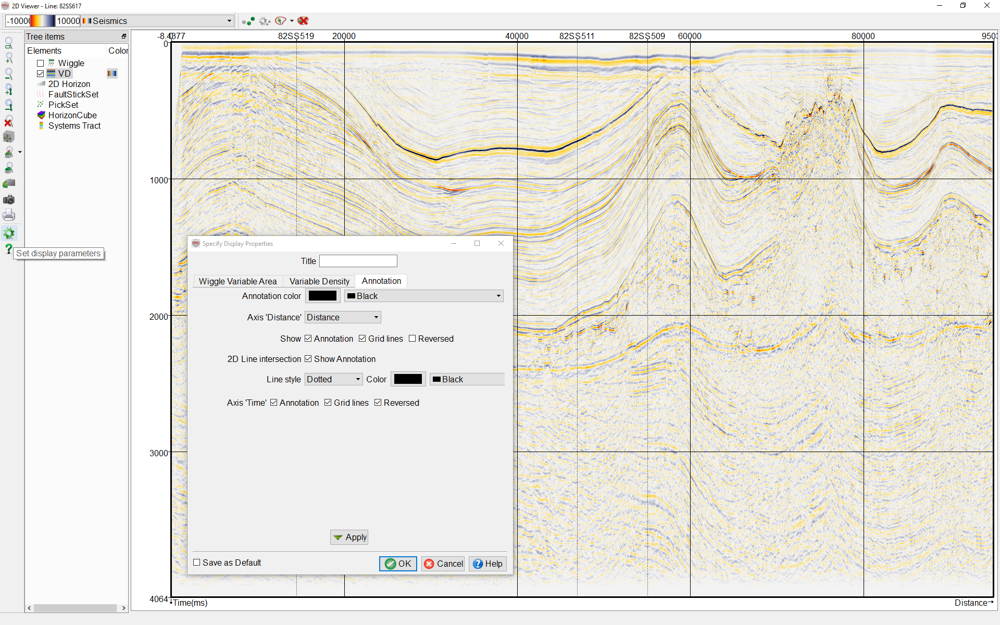Click the magnifier over green box icon
This screenshot has width=1000, height=625.
point(9,168)
